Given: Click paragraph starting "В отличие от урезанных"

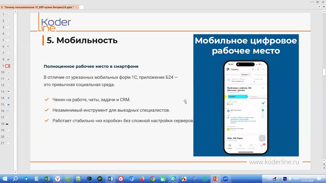Looking at the screenshot, I should [111, 81].
